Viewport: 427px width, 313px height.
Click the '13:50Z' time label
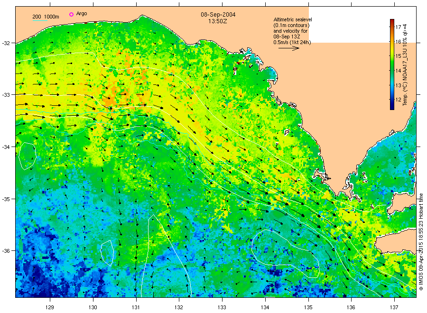pos(218,21)
